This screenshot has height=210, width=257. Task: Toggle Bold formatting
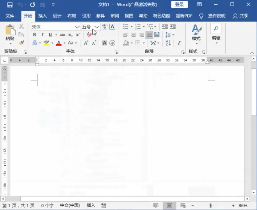coord(34,35)
